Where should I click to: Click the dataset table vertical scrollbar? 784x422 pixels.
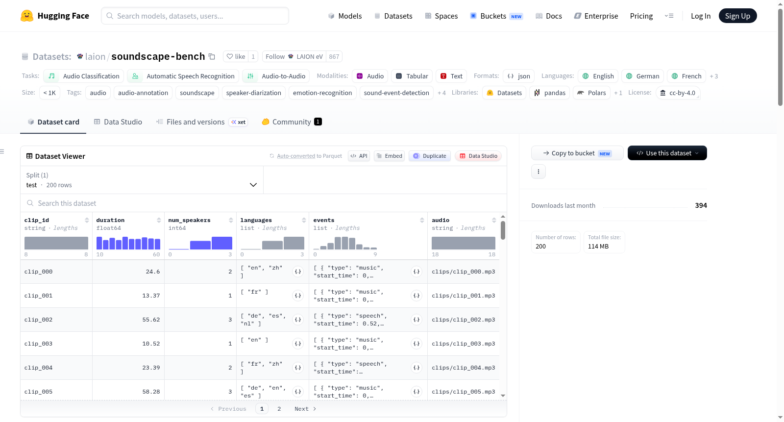click(503, 230)
